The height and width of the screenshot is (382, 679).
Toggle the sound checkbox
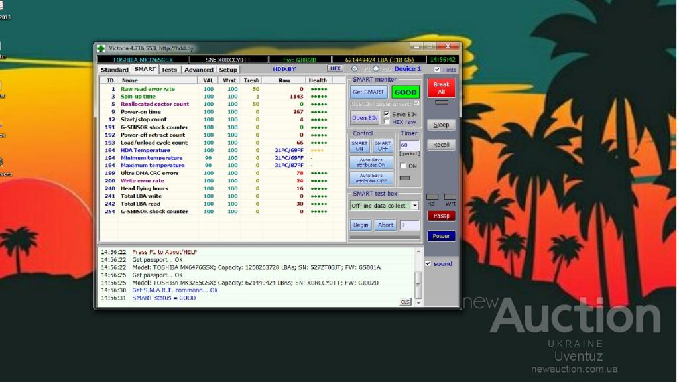coord(428,263)
